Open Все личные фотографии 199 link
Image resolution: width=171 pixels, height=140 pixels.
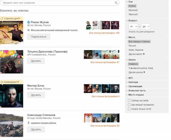[104, 33]
